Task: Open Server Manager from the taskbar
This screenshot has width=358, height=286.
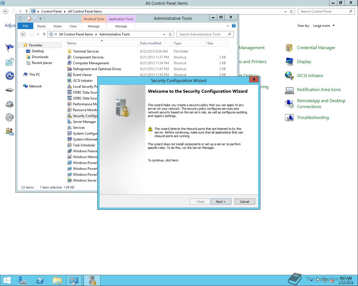Action: pos(23,280)
